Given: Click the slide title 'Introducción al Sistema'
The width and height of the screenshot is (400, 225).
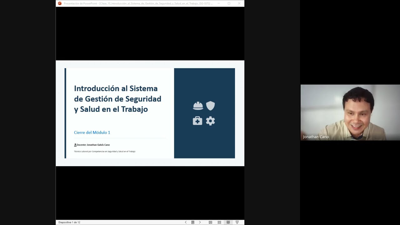Looking at the screenshot, I should [116, 88].
